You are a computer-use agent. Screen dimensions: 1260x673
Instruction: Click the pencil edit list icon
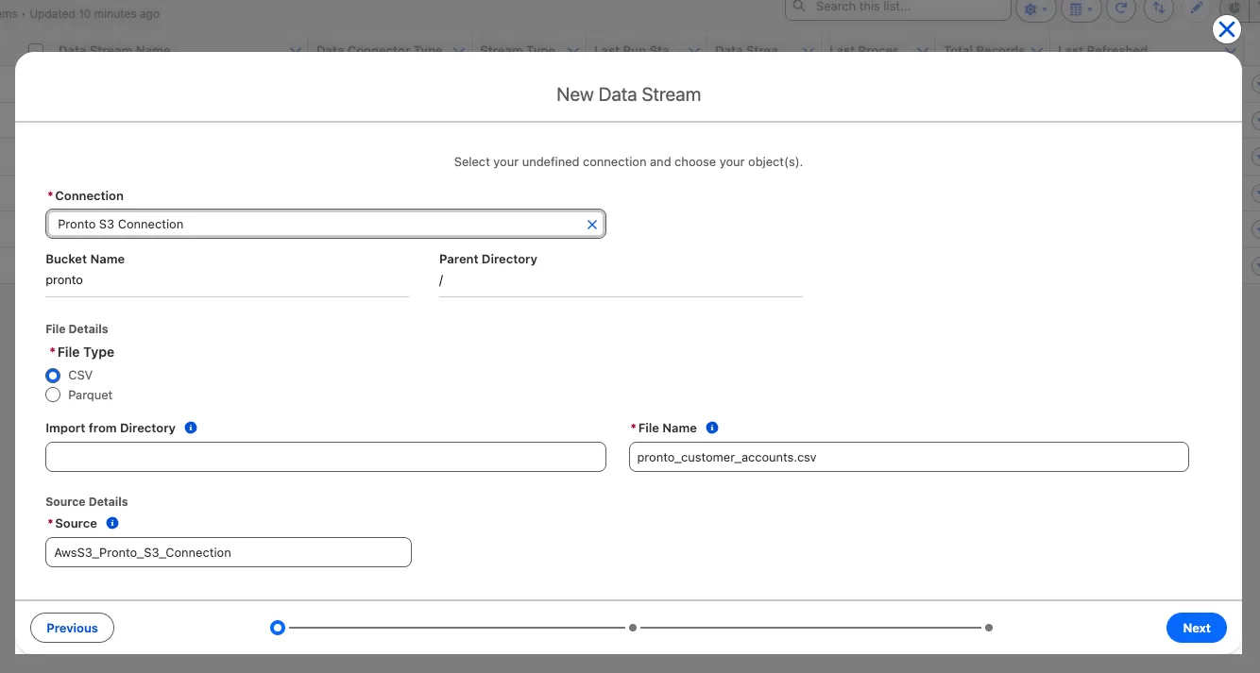tap(1195, 8)
